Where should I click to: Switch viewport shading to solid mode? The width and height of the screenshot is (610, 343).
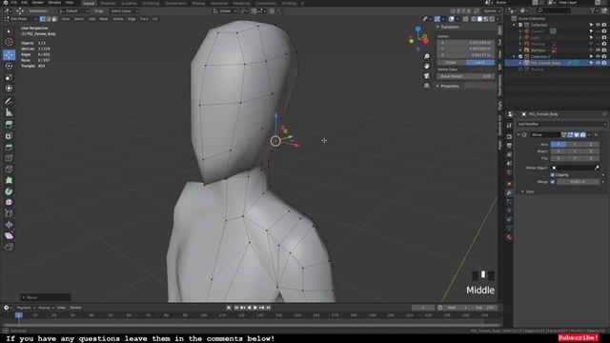pyautogui.click(x=479, y=19)
